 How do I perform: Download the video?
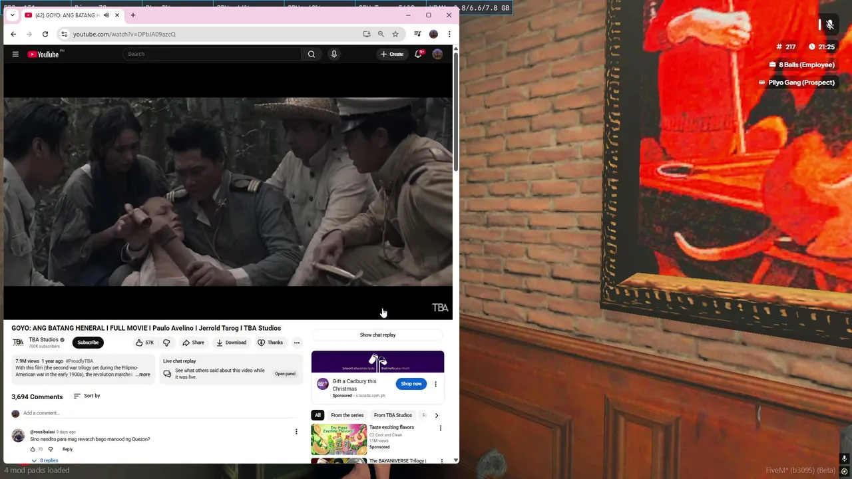231,343
